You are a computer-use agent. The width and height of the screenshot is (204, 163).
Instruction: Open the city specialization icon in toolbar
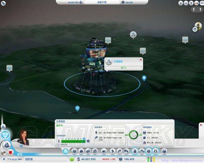[x=88, y=151]
